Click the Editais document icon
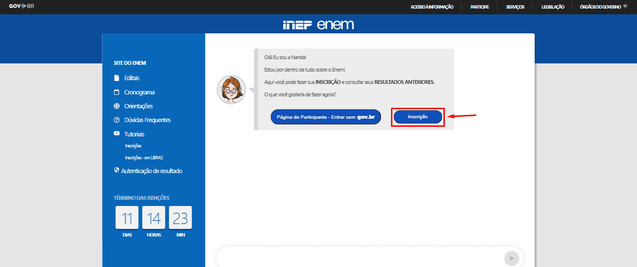 coord(116,78)
